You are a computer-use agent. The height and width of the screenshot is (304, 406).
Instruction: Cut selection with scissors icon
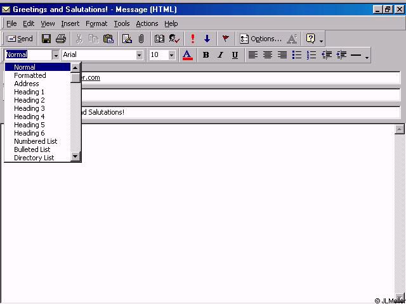point(79,39)
